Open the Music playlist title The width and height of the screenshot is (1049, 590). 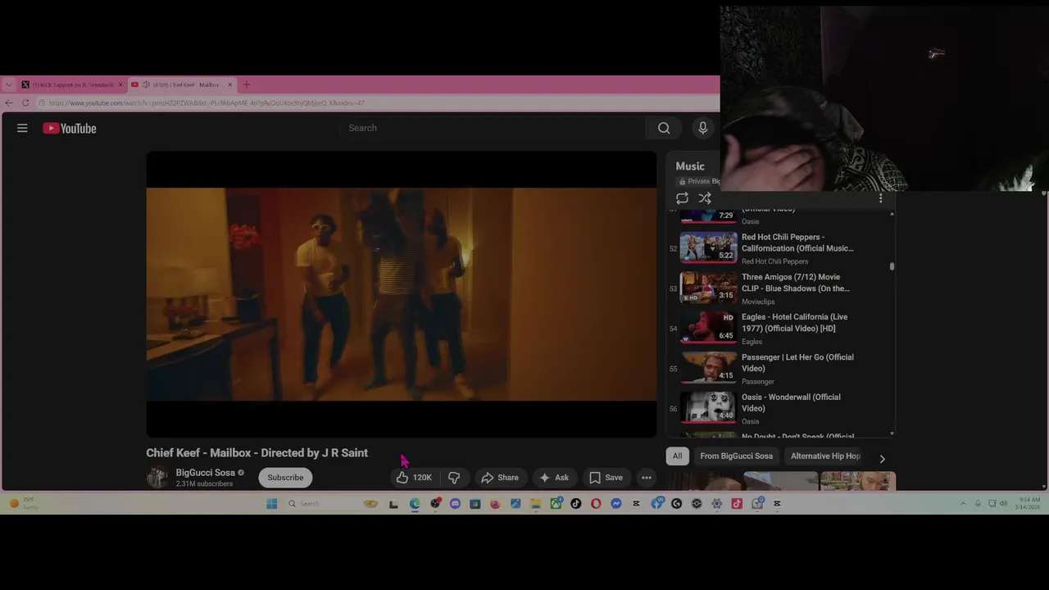coord(690,166)
